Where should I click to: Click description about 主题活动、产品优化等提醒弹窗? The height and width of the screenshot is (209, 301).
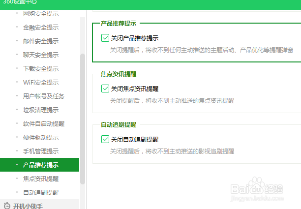[202, 50]
